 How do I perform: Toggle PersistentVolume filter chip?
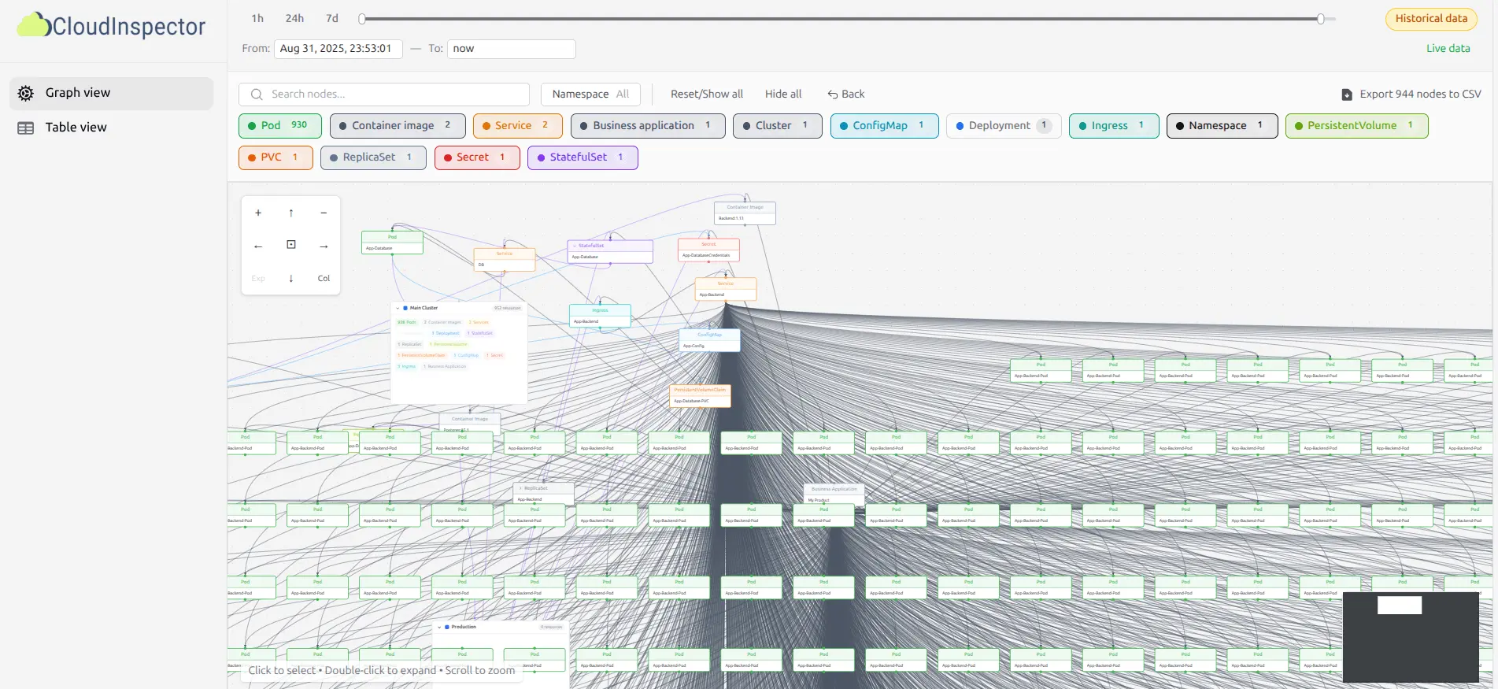point(1356,125)
